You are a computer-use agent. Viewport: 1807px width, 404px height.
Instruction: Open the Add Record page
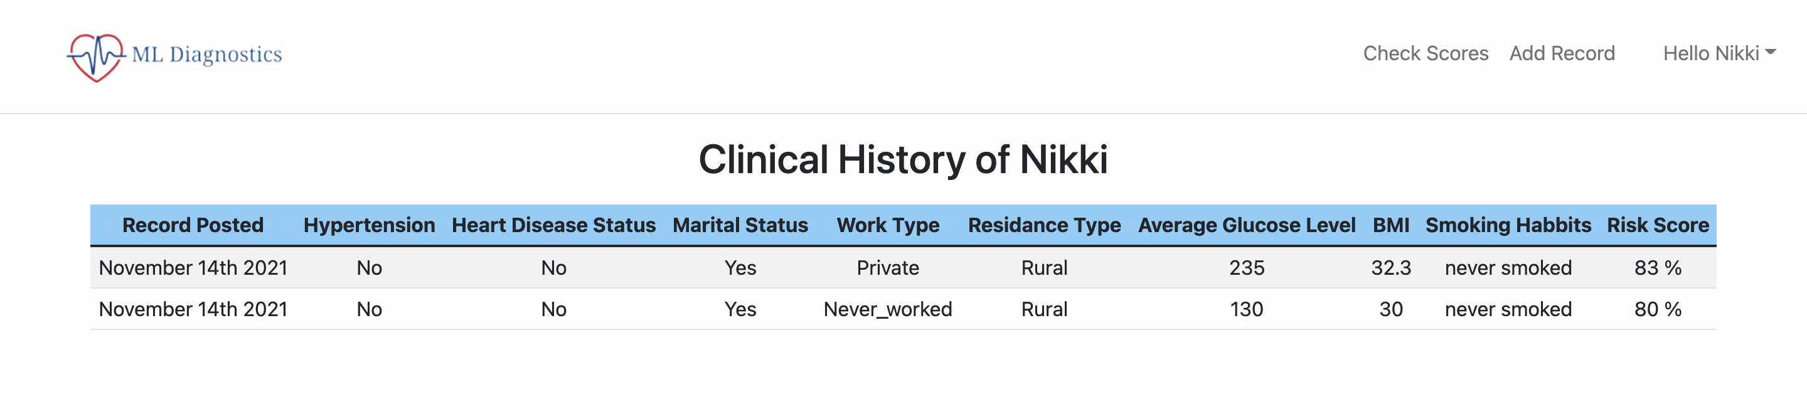point(1562,54)
